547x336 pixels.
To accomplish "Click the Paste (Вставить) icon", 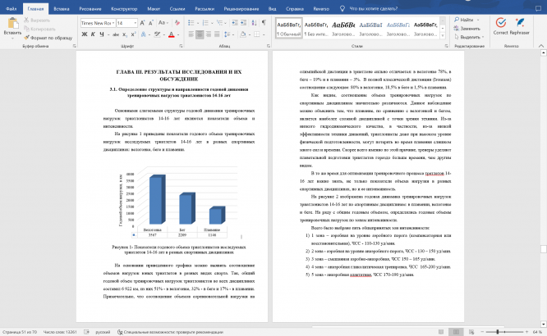I will coord(11,25).
